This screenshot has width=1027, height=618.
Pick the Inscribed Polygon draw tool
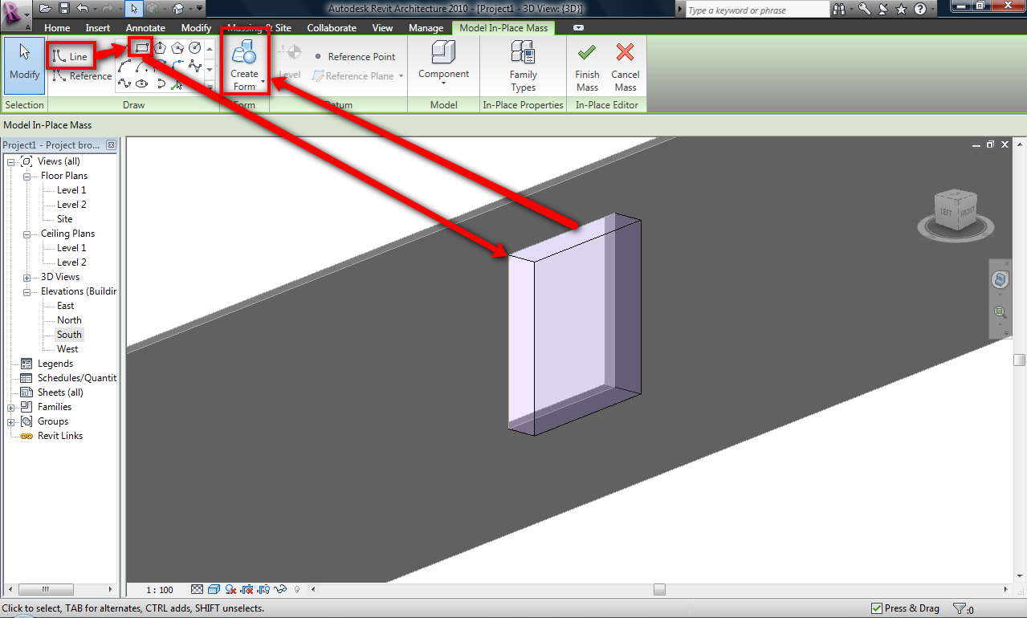(x=160, y=47)
